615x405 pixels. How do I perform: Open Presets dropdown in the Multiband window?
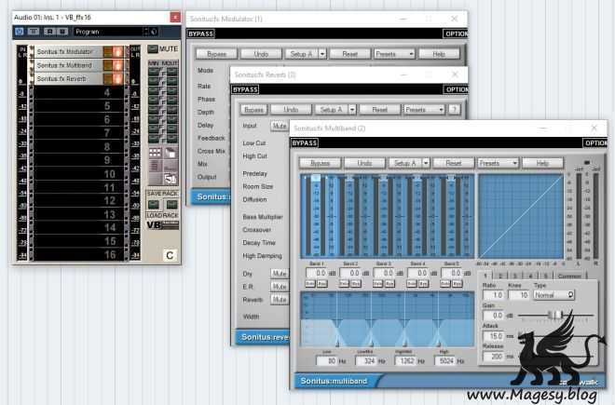point(499,163)
